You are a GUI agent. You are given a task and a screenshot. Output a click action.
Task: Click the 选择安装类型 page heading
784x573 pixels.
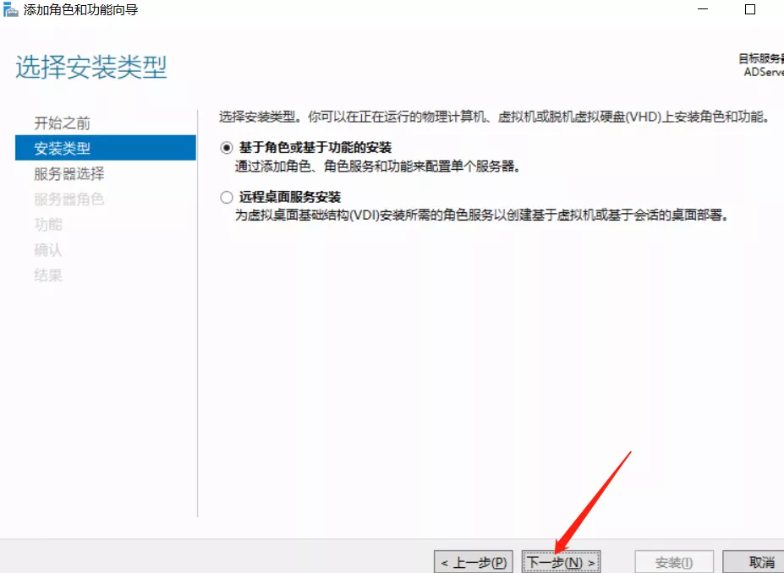(x=91, y=68)
